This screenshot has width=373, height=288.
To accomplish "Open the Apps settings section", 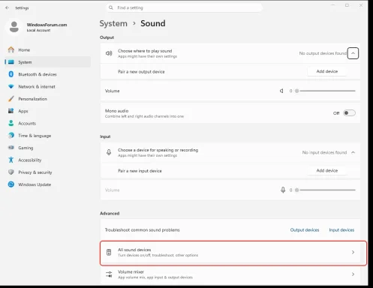I will (47, 111).
